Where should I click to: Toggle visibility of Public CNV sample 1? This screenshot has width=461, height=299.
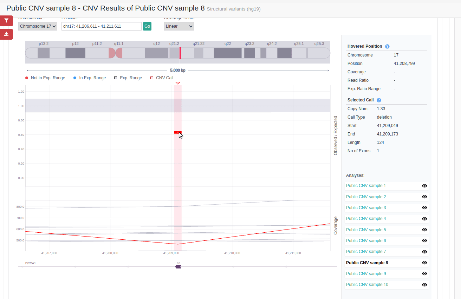(x=424, y=186)
